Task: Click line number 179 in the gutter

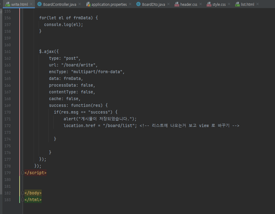Action: point(8,173)
